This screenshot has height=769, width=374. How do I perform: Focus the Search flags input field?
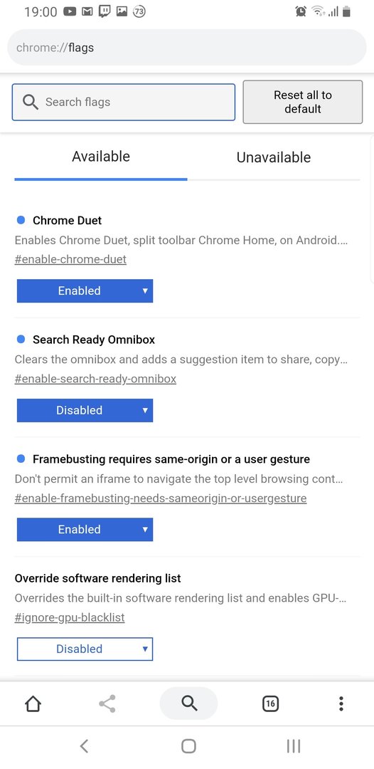123,102
